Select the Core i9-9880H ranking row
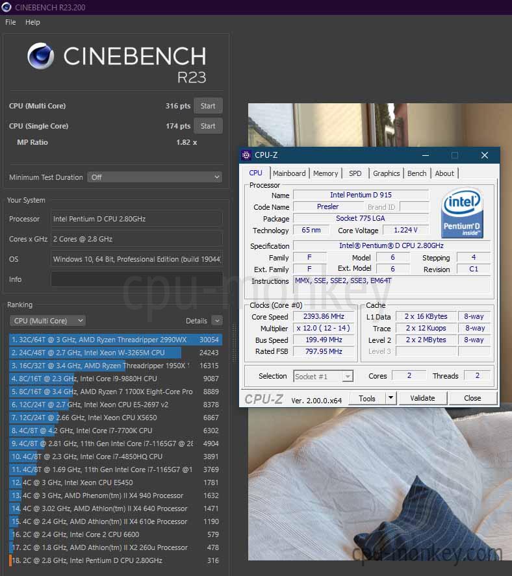Screen dimensions: 512x576 coord(116,379)
